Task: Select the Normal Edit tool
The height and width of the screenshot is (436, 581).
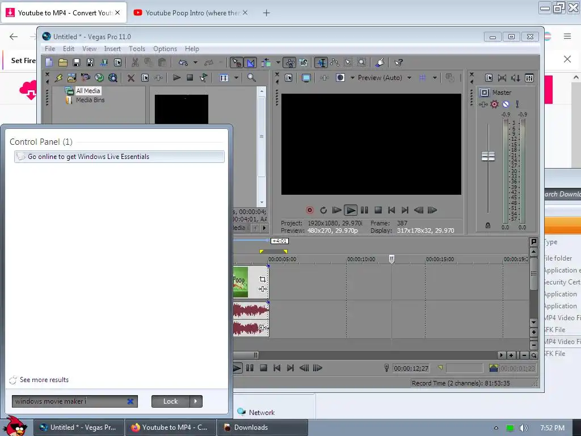Action: click(322, 62)
